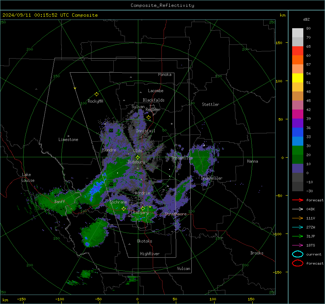Click the HighRiver label

pyautogui.click(x=150, y=254)
